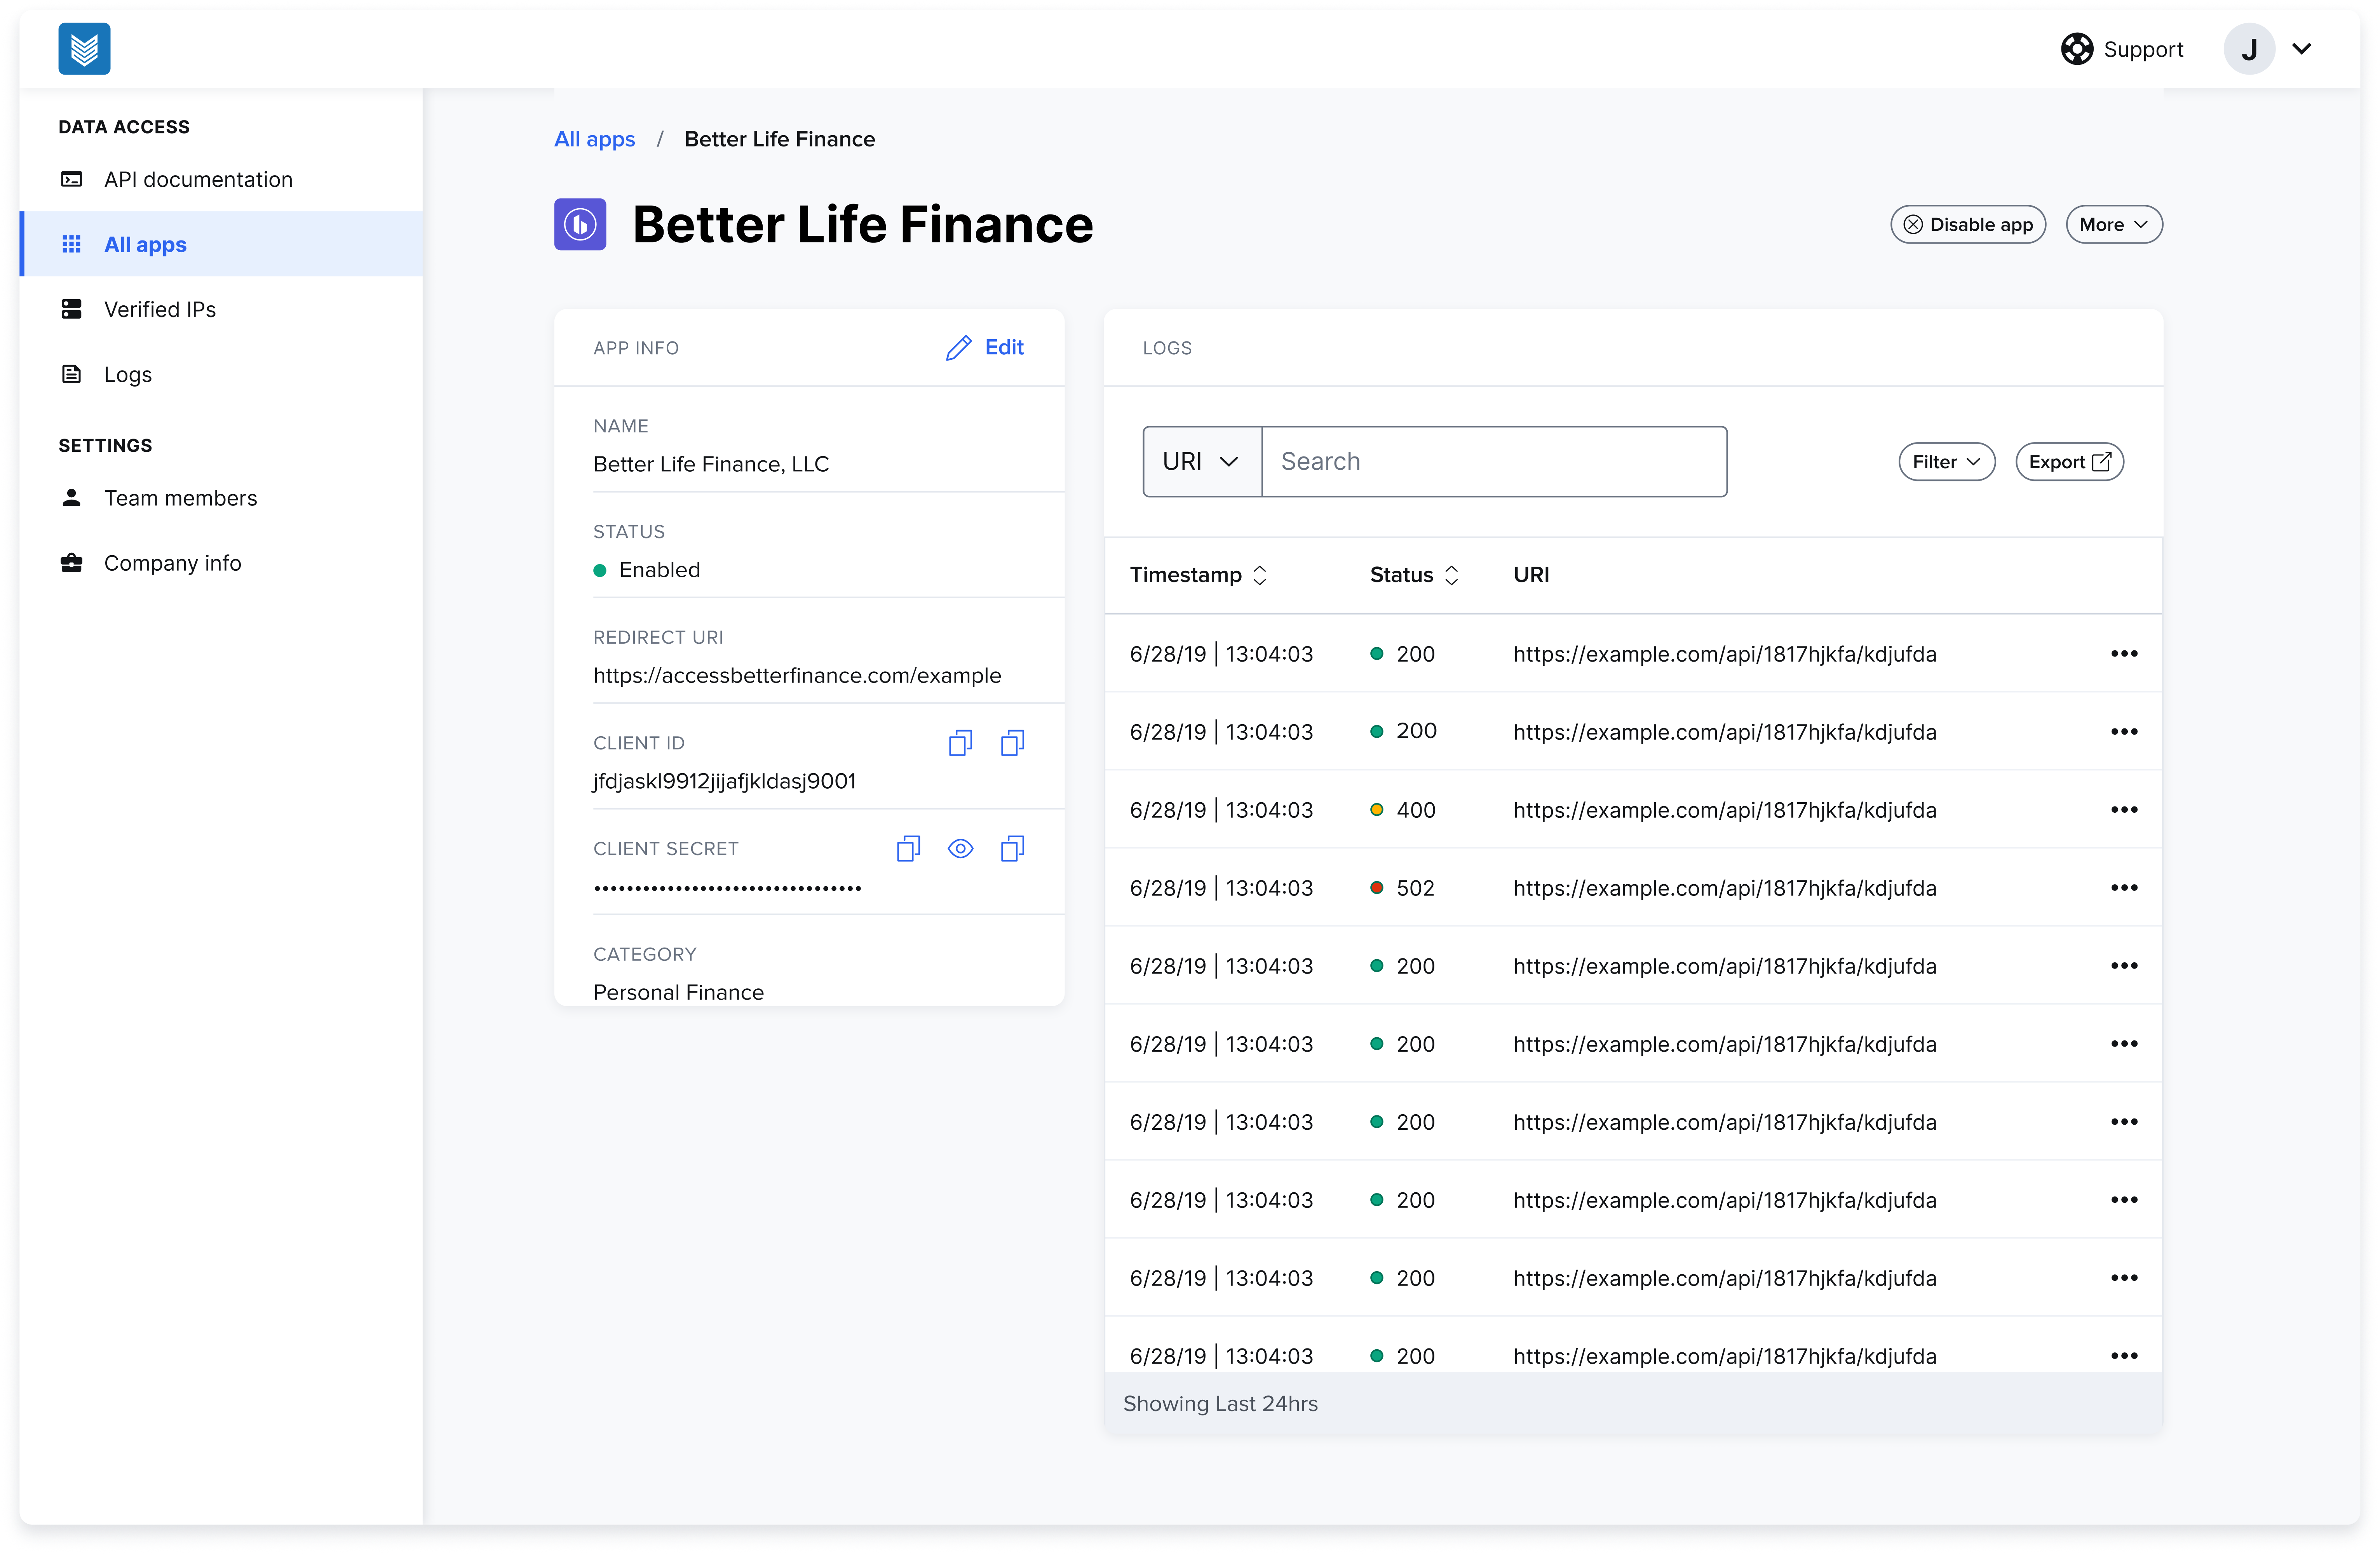The height and width of the screenshot is (1554, 2380).
Task: Open the user account menu chevron
Action: 2302,49
